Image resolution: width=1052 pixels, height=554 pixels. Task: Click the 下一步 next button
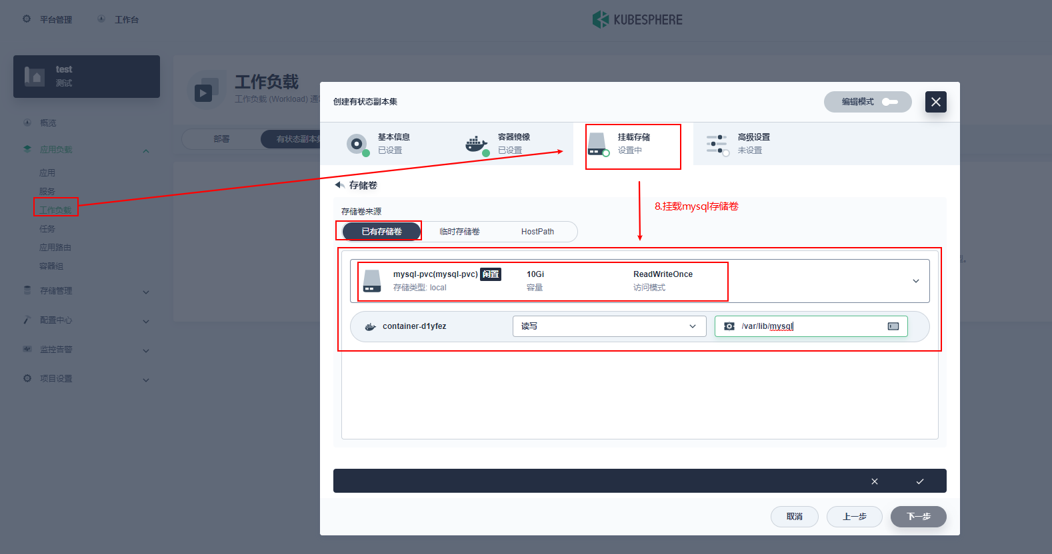point(919,517)
